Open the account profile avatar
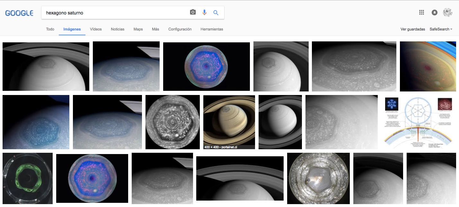Screen dimensions: 459x207 447,13
